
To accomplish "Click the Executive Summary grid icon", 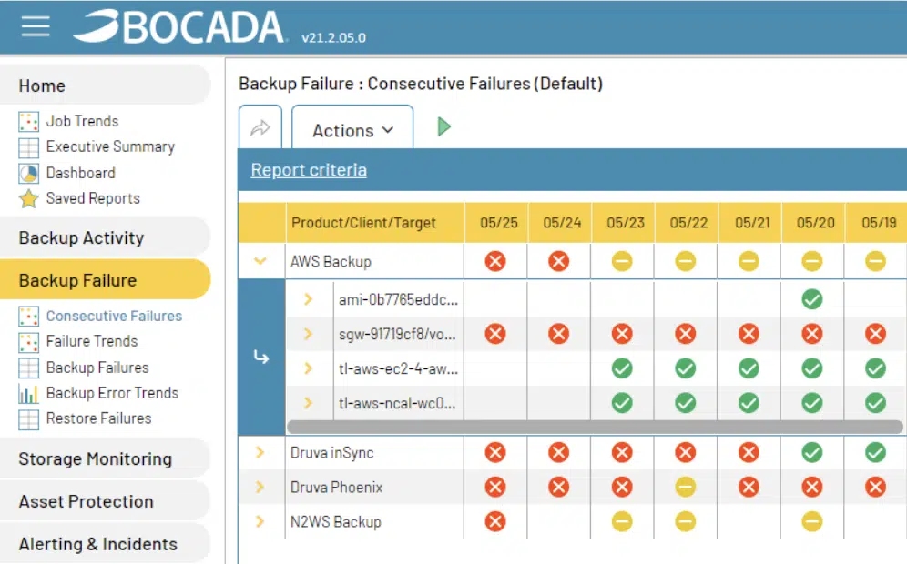I will click(x=28, y=147).
